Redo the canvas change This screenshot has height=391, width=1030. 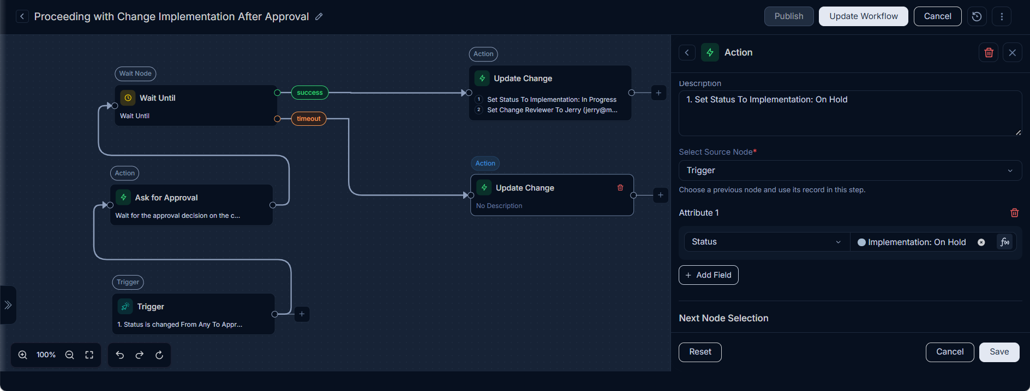[140, 355]
